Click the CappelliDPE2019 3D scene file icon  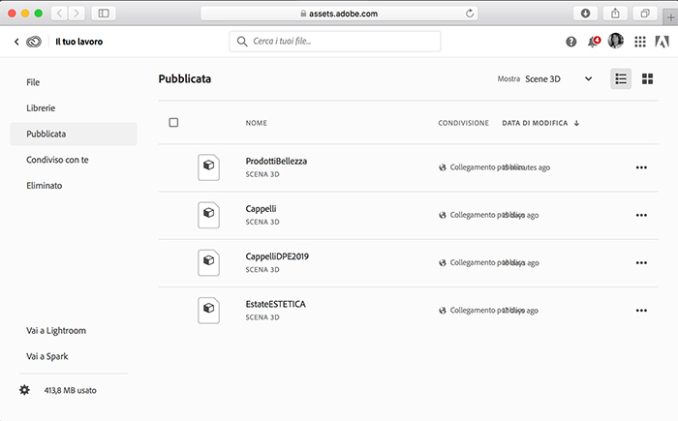[x=209, y=262]
